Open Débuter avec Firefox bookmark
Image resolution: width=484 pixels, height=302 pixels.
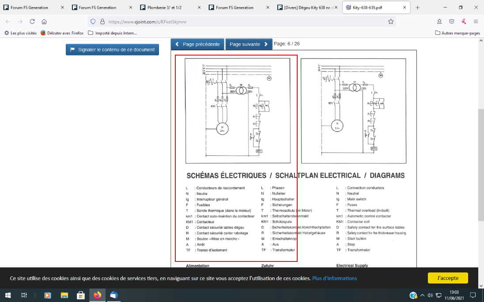point(62,33)
